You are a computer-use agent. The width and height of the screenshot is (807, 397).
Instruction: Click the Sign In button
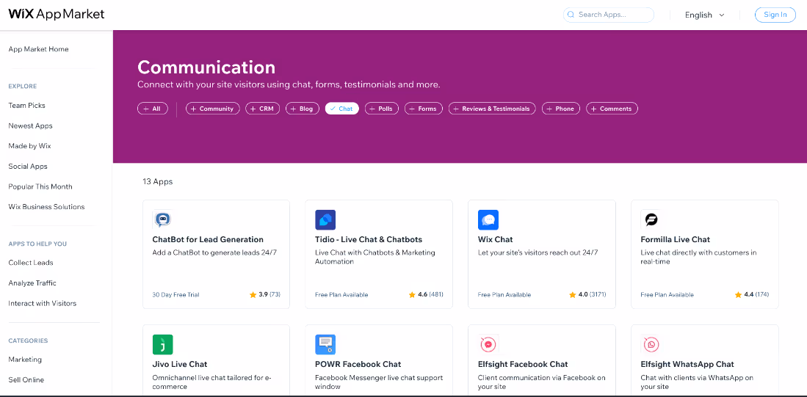[775, 15]
